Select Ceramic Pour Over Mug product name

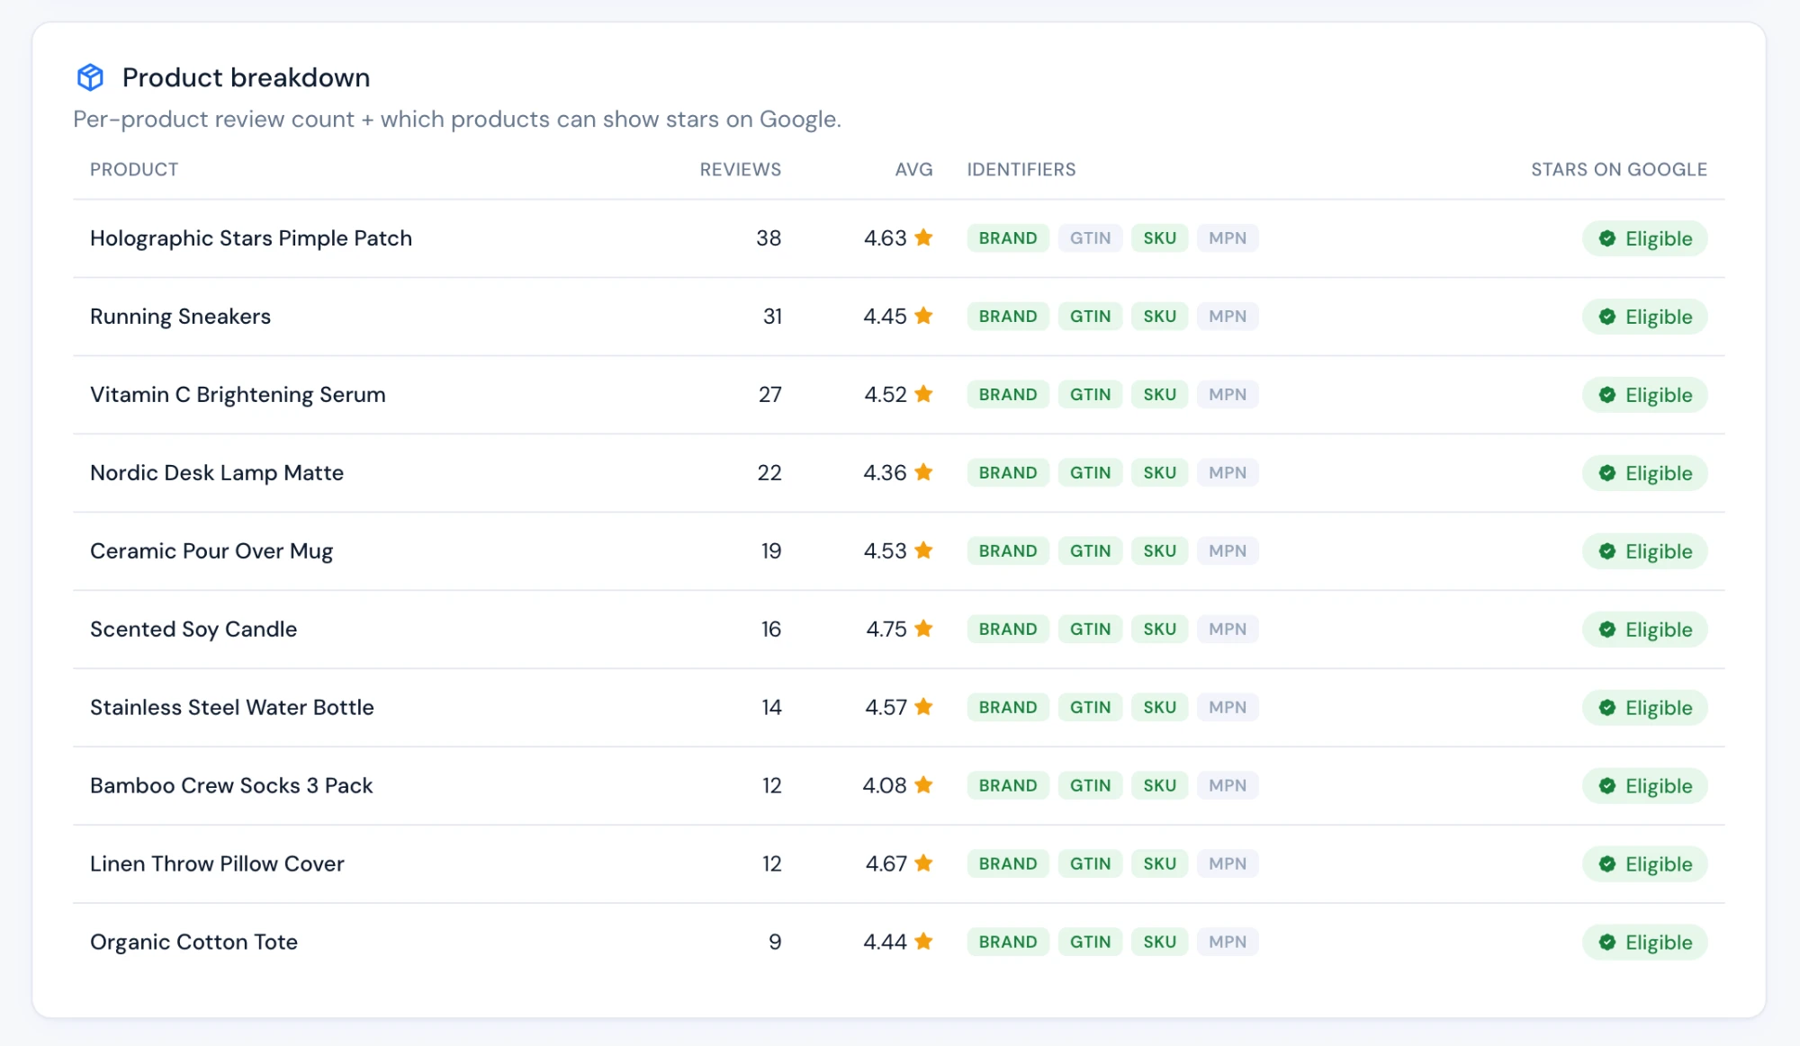pyautogui.click(x=211, y=551)
